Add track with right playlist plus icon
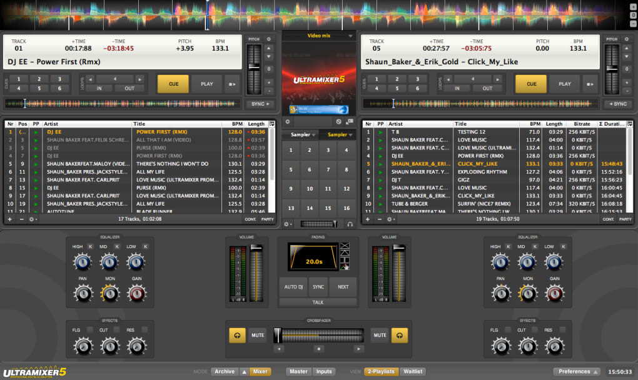Viewport: 638px width, 380px height. [x=368, y=219]
